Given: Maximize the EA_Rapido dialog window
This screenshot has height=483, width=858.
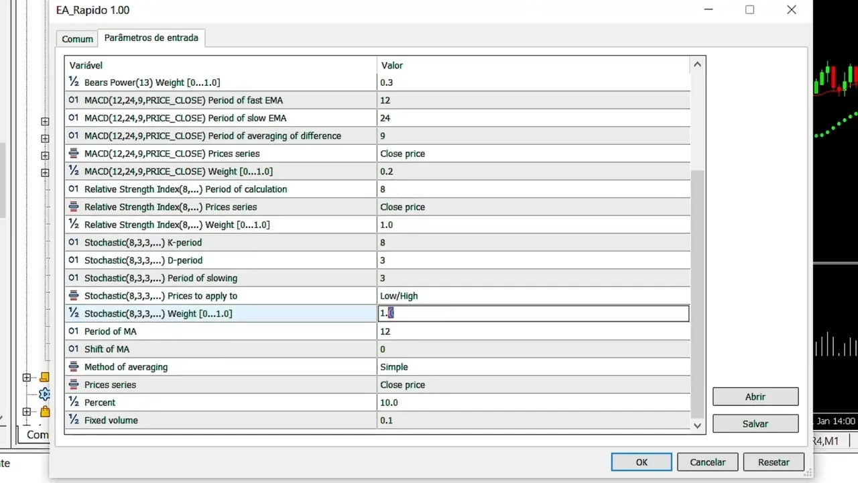Looking at the screenshot, I should (x=749, y=10).
